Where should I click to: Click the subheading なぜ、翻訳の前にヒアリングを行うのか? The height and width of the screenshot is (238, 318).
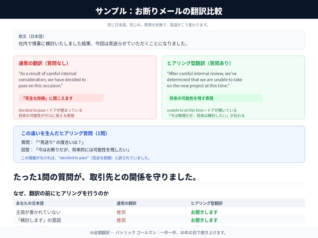point(61,193)
